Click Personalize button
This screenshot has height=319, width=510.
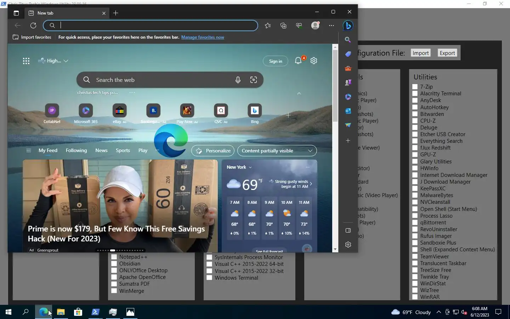[x=213, y=151]
